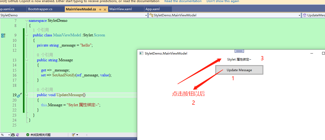Close the MainViewModel.cs tab

[105, 9]
